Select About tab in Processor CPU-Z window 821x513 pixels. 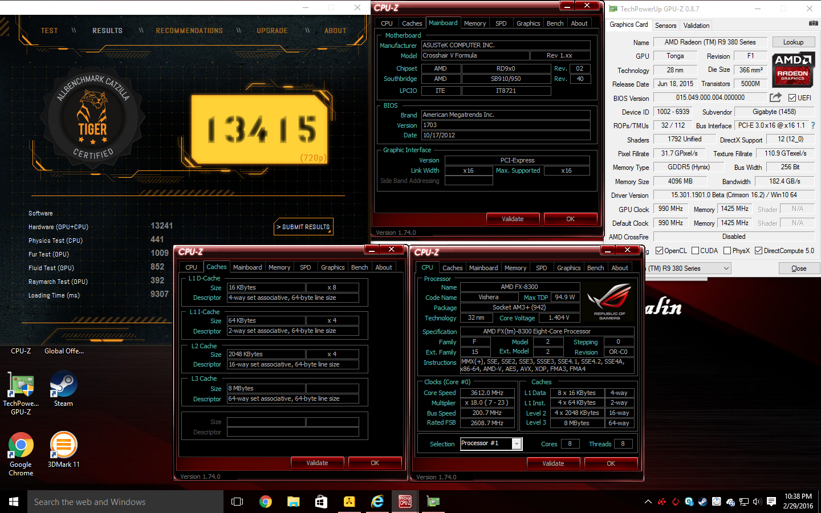(x=620, y=268)
